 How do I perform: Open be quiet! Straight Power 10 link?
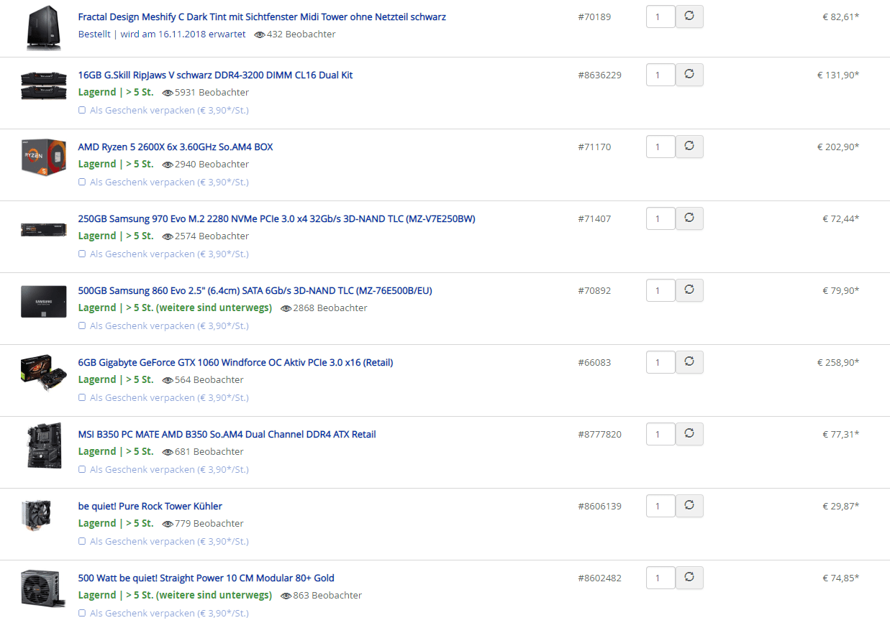[206, 578]
